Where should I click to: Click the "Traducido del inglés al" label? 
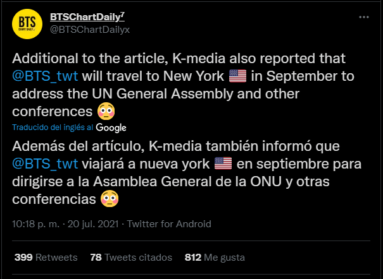[53, 128]
